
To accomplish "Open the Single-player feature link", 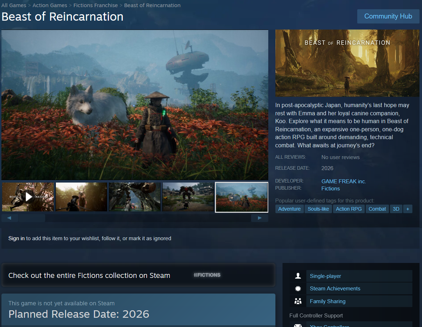I will click(359, 276).
